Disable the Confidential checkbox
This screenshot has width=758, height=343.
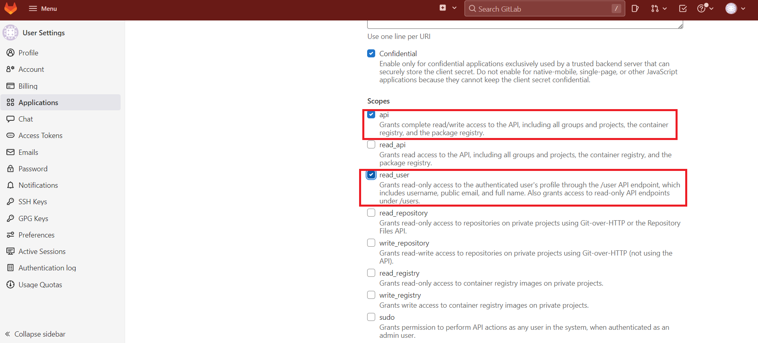[371, 54]
